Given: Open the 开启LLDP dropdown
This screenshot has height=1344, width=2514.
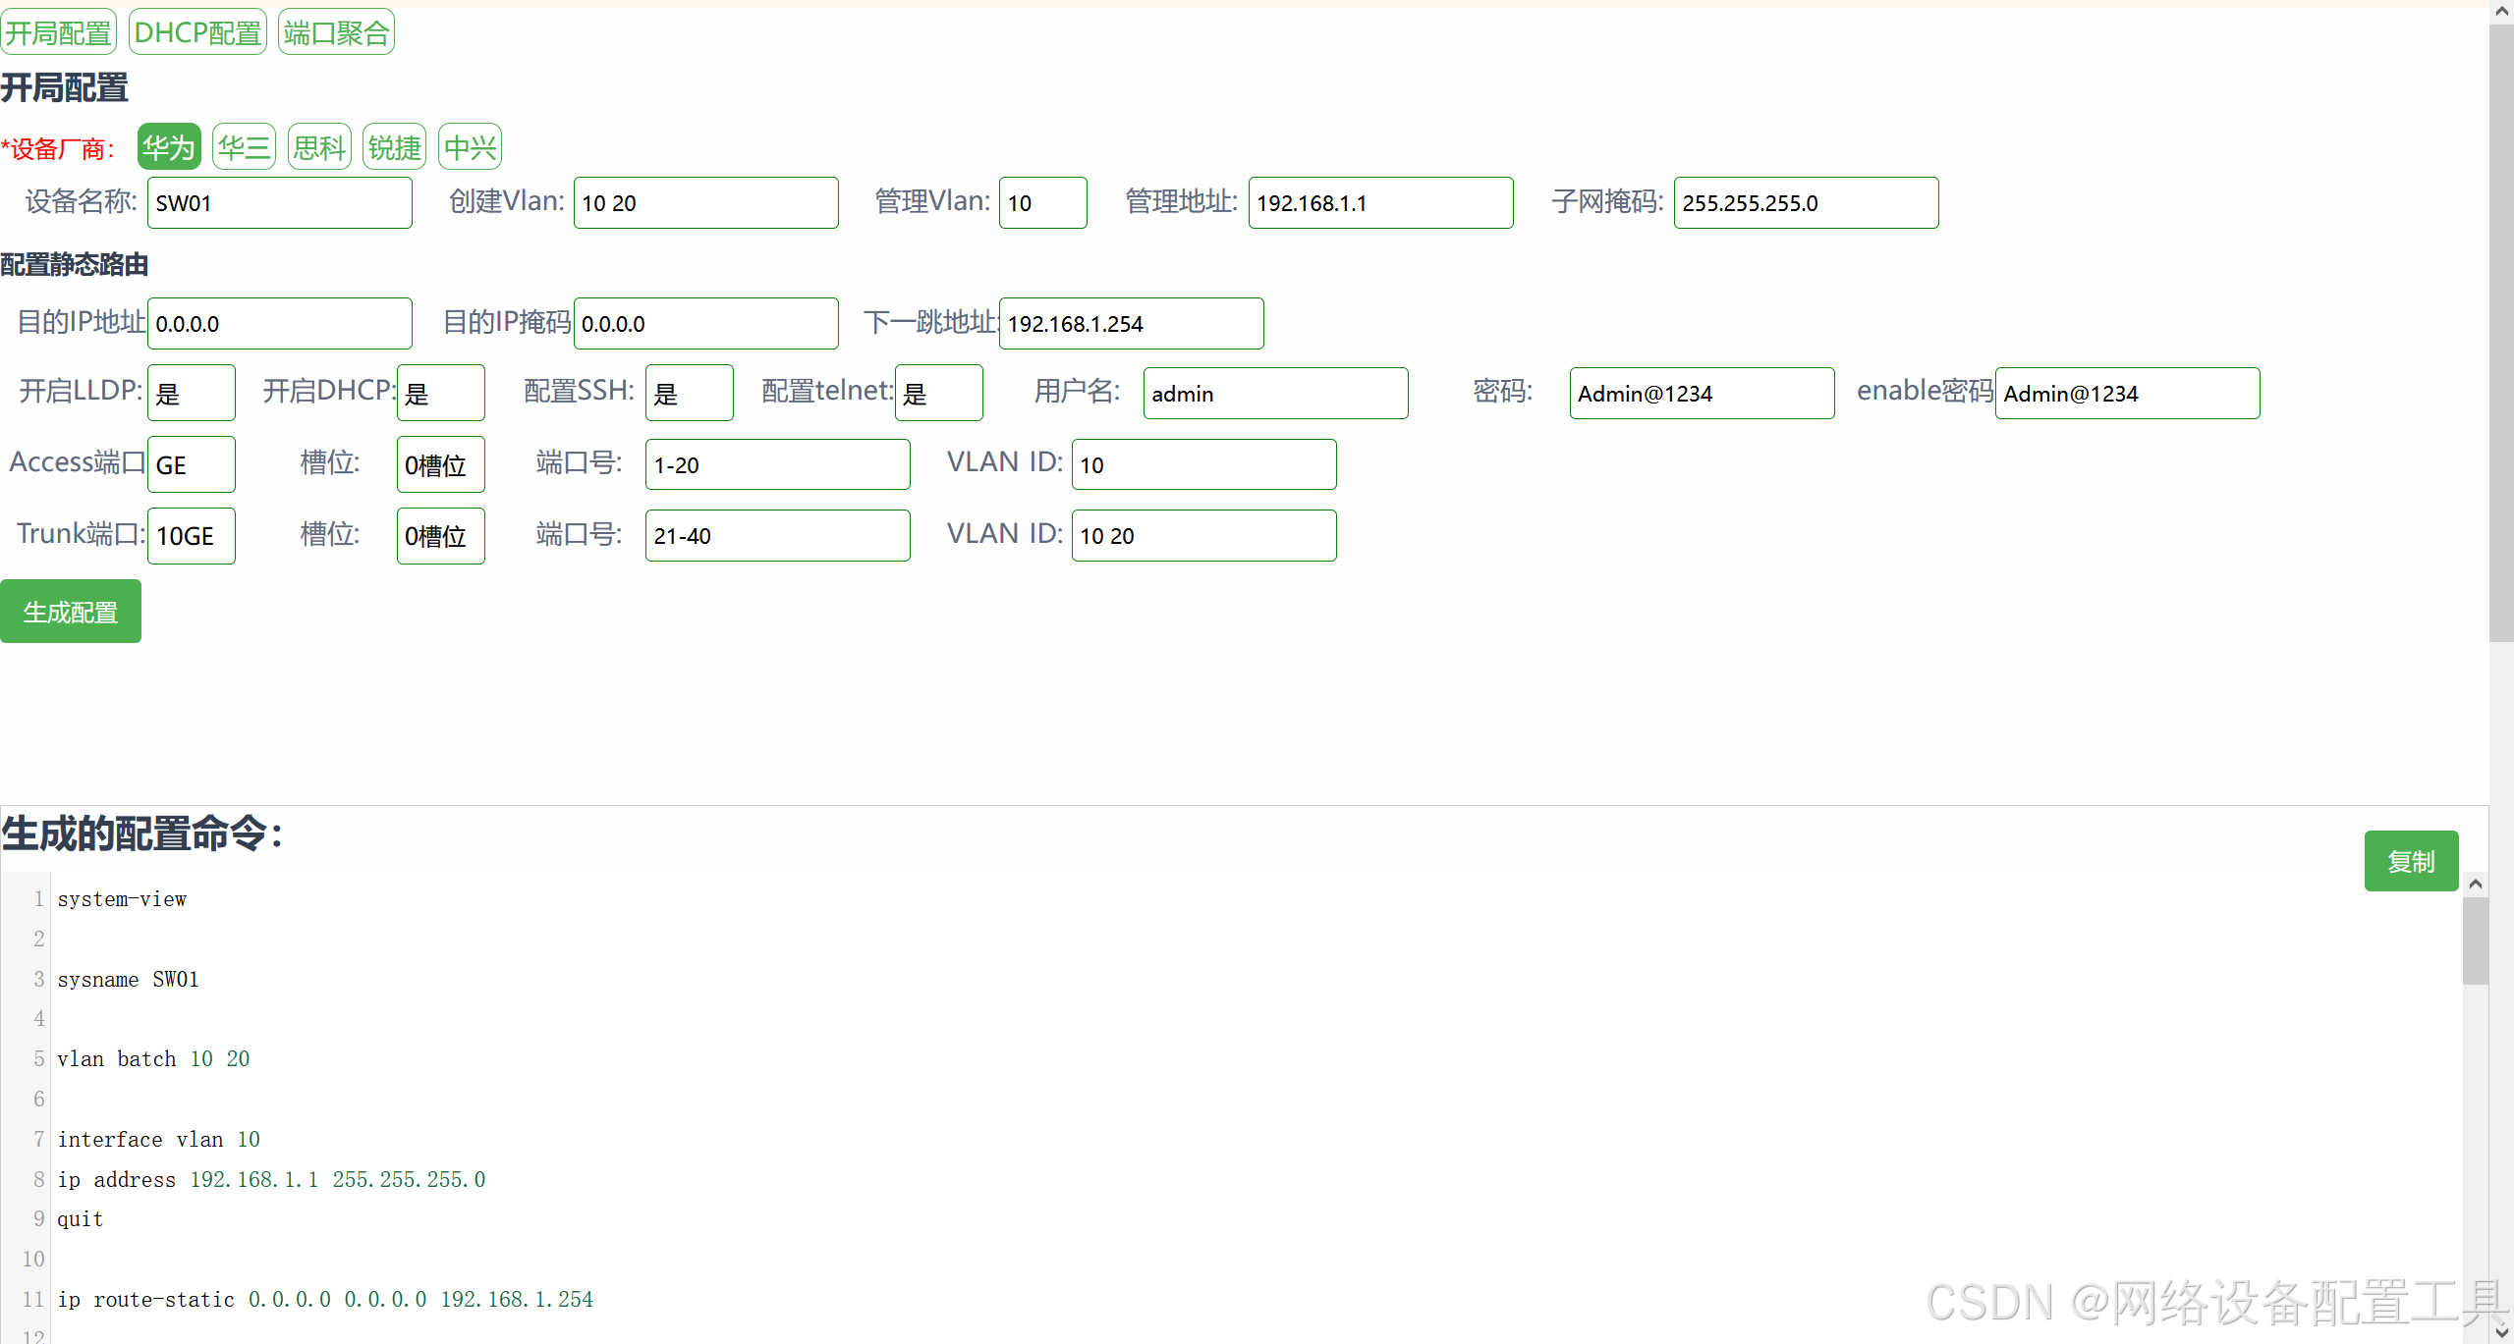Looking at the screenshot, I should [x=191, y=394].
